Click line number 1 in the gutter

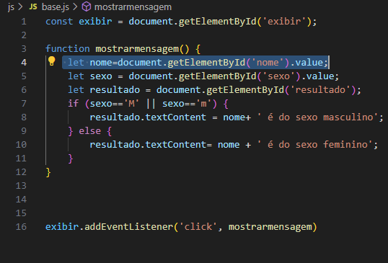24,22
